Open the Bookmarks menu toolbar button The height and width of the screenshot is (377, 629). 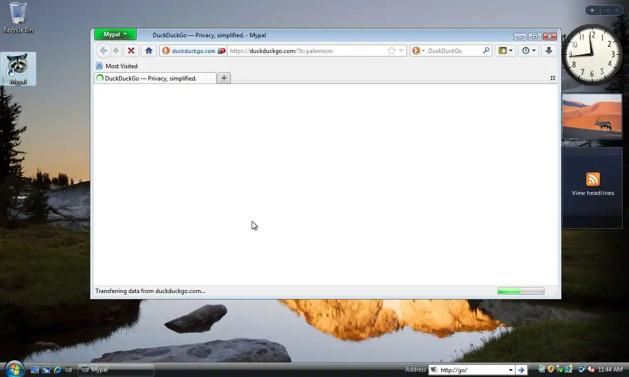pos(506,51)
